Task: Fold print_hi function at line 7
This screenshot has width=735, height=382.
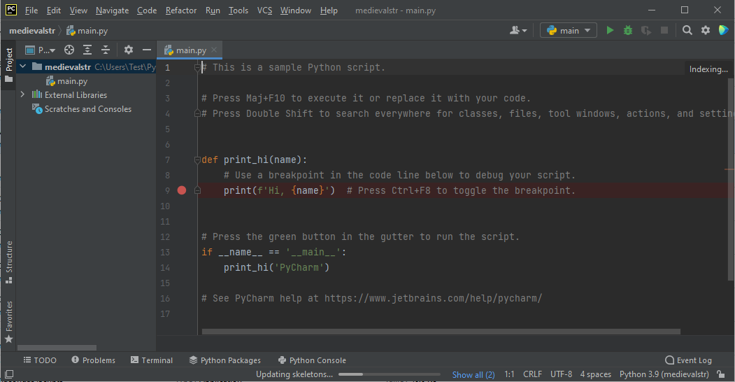Action: (x=197, y=160)
